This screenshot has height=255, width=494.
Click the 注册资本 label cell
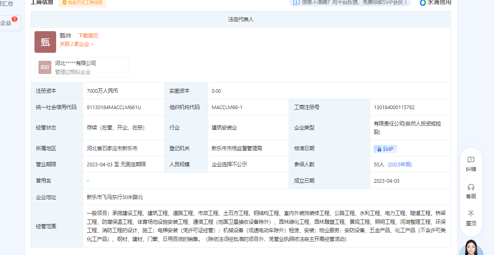click(57, 91)
